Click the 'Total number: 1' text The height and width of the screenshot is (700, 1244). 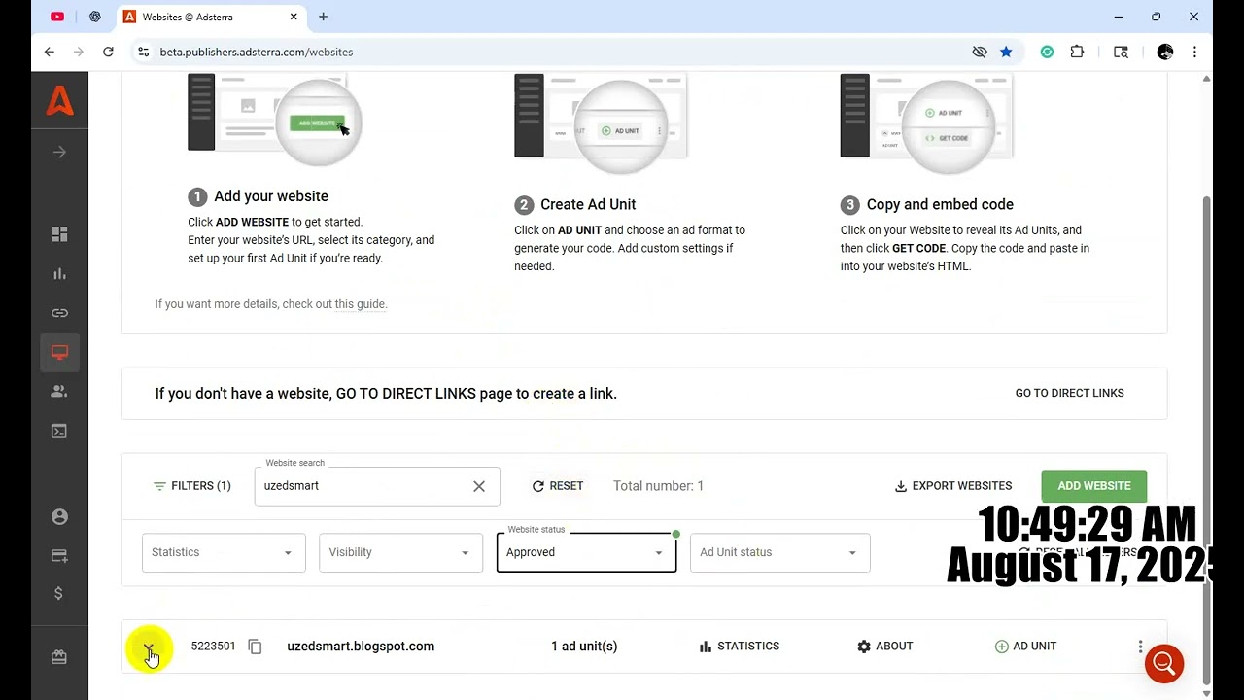click(658, 486)
